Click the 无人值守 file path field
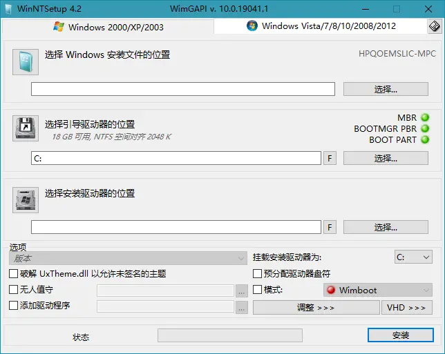 [165, 291]
